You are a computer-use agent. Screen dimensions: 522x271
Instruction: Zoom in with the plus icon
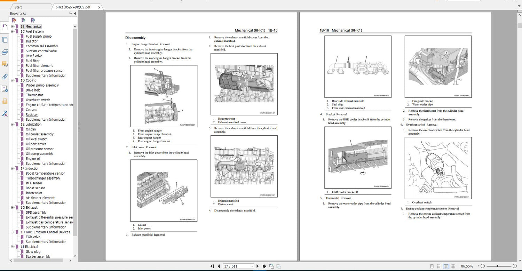515,266
